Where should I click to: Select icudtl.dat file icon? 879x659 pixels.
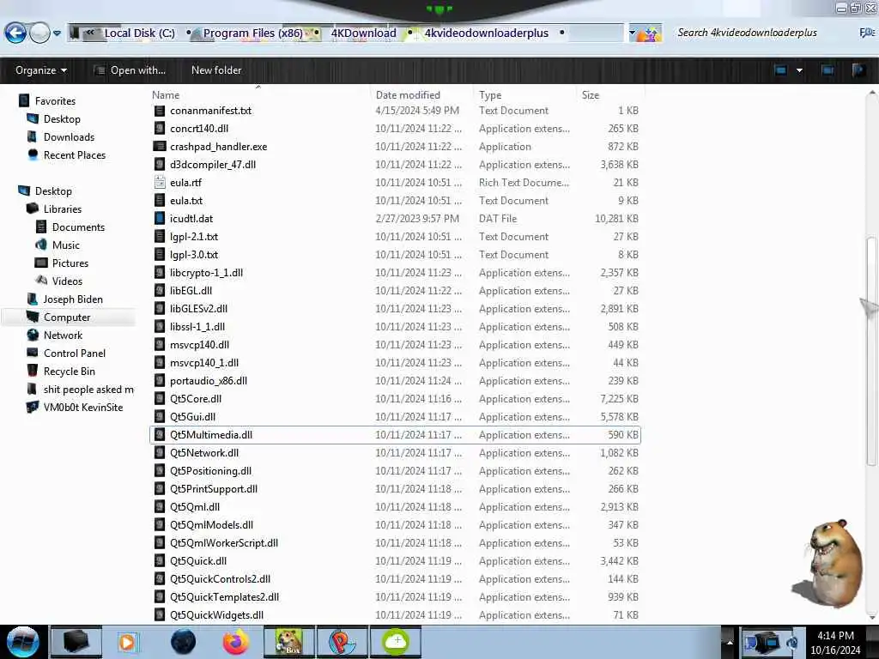tap(160, 219)
